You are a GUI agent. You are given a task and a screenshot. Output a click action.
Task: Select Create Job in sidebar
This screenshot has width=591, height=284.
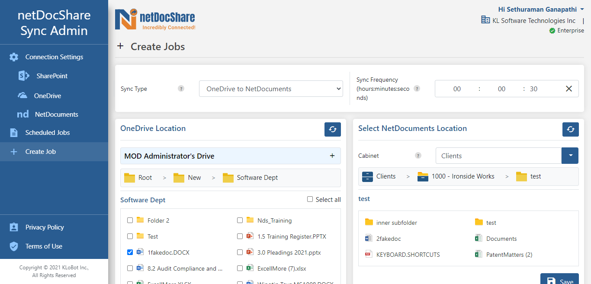pyautogui.click(x=54, y=152)
